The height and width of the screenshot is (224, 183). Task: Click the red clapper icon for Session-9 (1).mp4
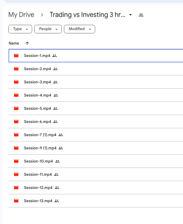coord(16,148)
